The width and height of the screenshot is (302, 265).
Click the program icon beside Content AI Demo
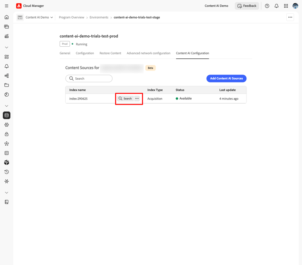20,17
